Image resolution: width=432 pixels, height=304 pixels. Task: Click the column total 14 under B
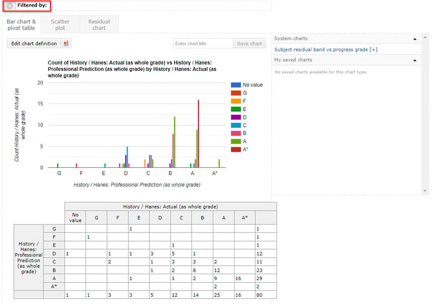coord(202,295)
